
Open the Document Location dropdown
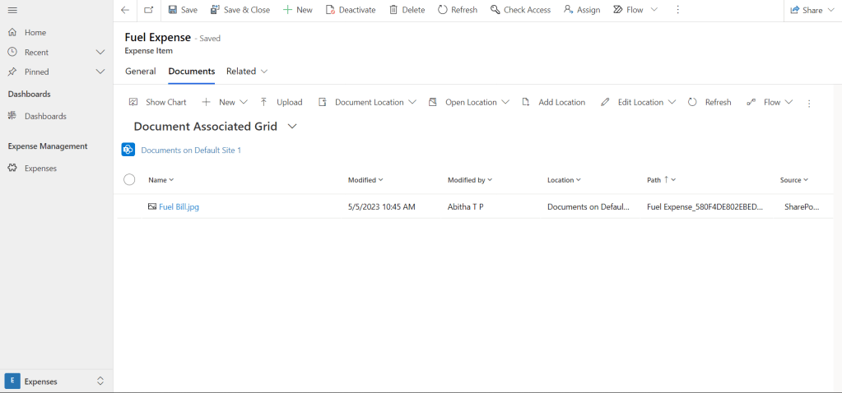pos(369,102)
